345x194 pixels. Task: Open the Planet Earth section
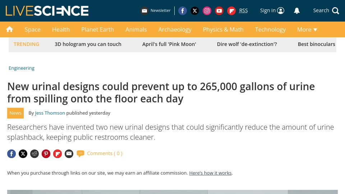pos(97,29)
